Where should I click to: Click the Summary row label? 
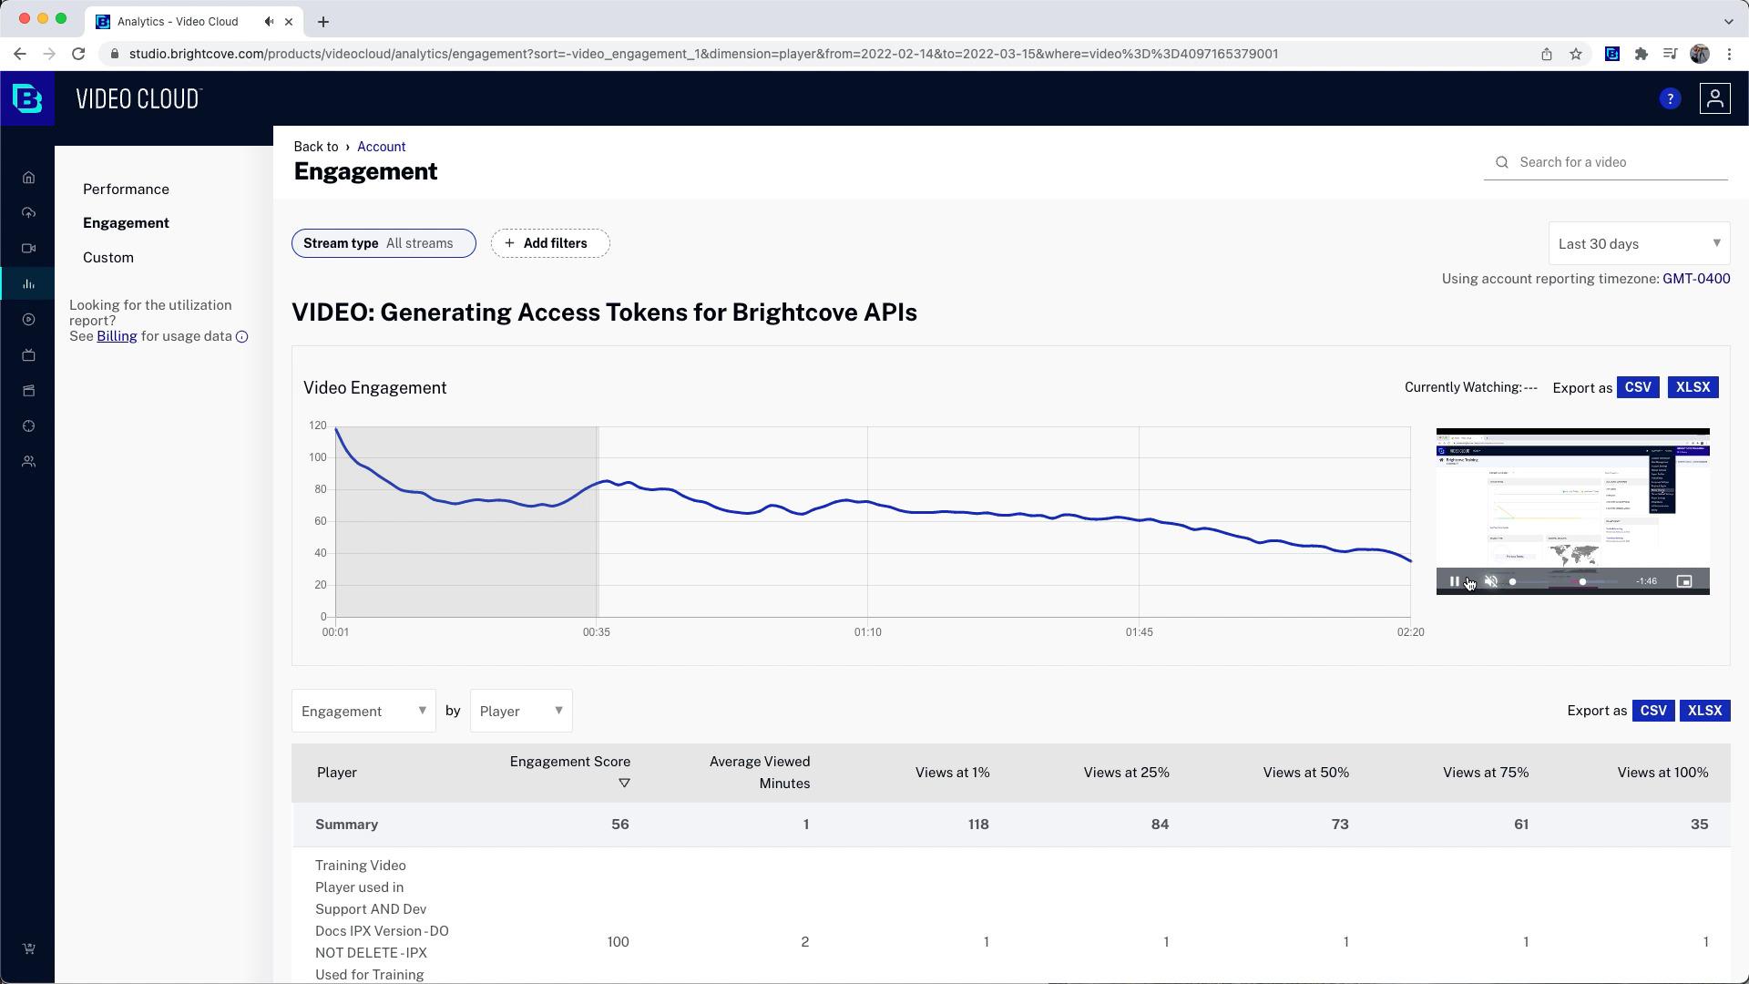tap(346, 825)
